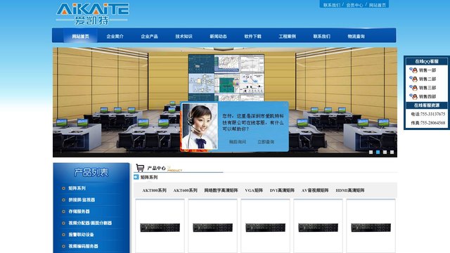
Task: Open 拼接屏/监视器 in product list
Action: 82,200
